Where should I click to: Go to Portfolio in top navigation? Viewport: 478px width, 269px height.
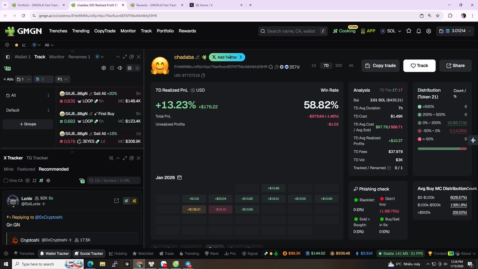165,31
